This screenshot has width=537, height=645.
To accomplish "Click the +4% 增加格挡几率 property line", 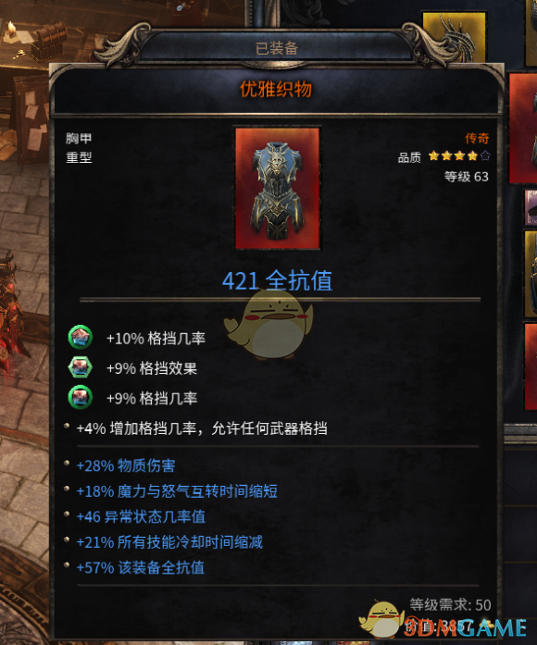I will 202,428.
